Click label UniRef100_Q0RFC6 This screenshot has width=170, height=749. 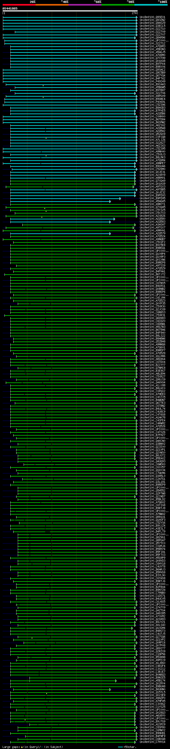coord(152,642)
